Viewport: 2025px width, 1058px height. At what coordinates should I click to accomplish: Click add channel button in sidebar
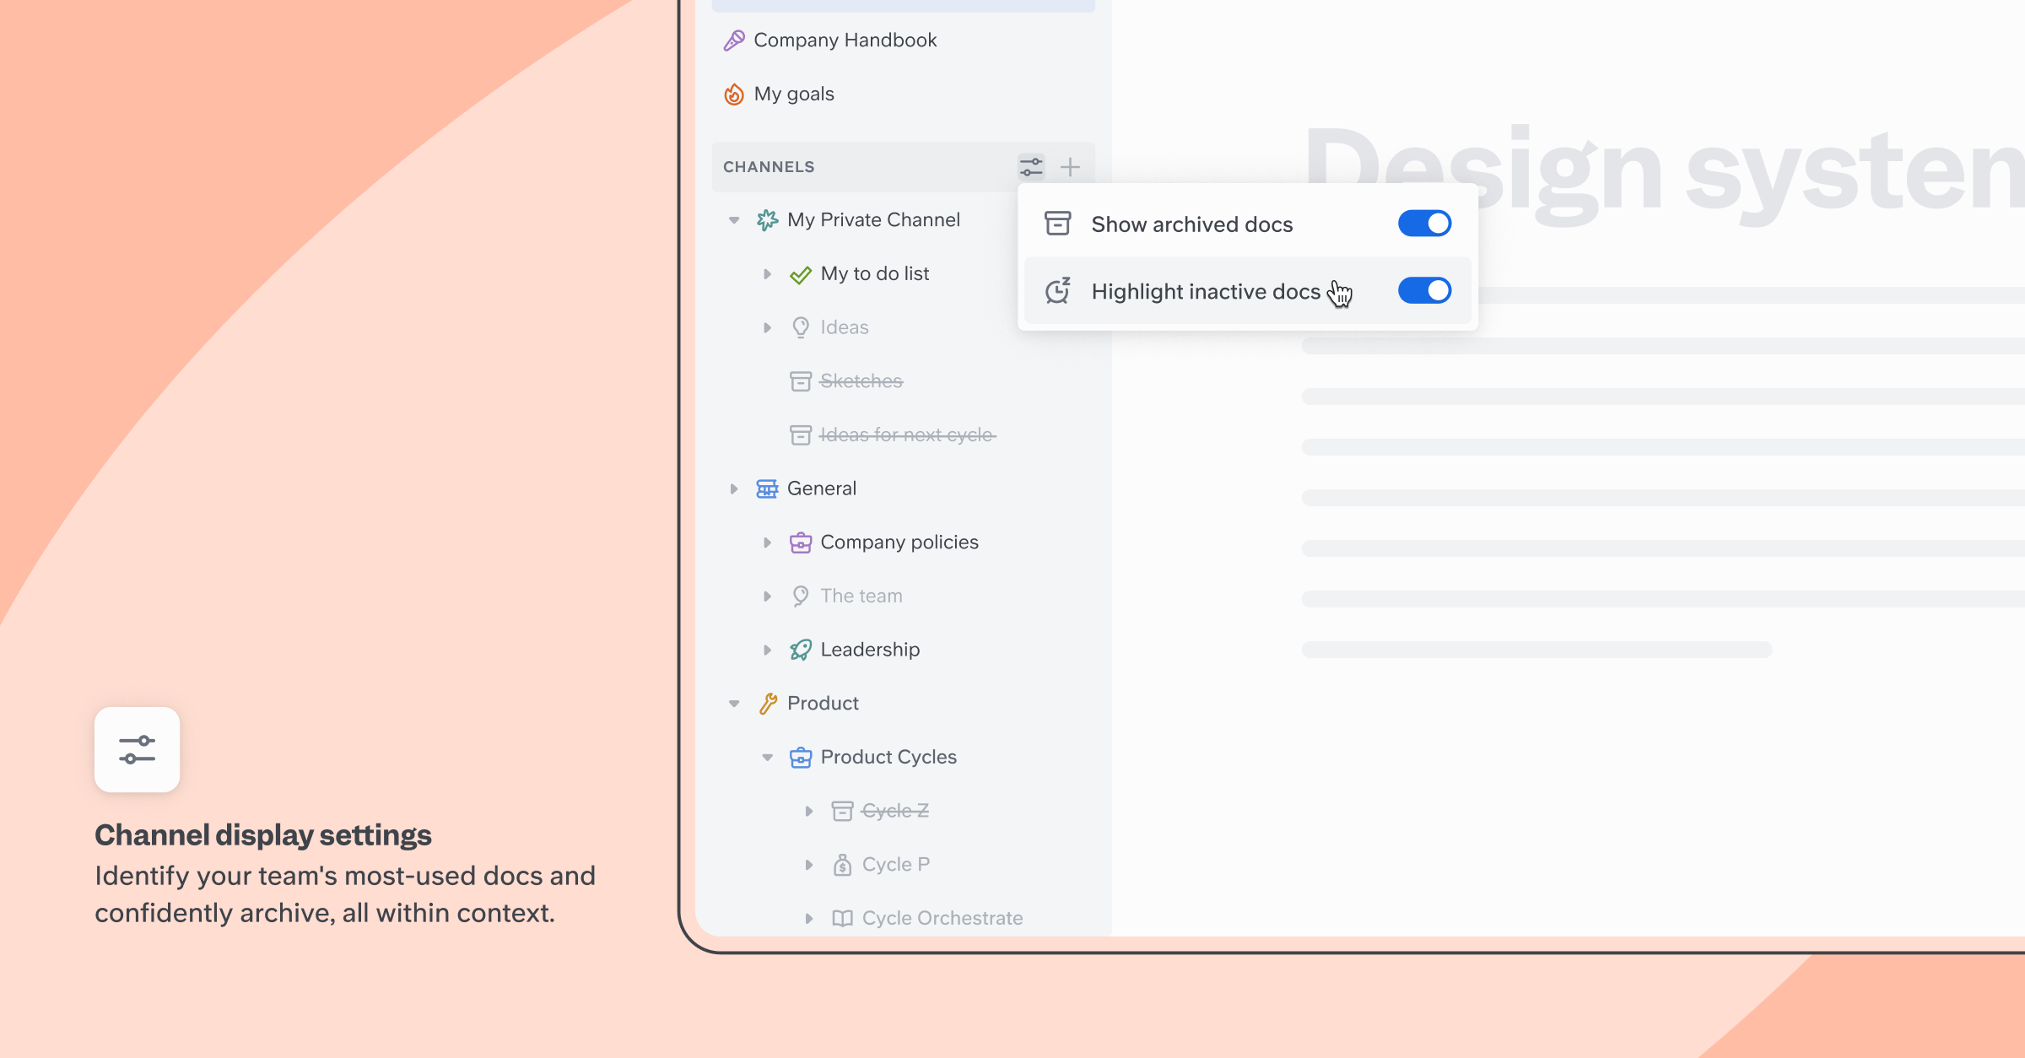tap(1070, 166)
